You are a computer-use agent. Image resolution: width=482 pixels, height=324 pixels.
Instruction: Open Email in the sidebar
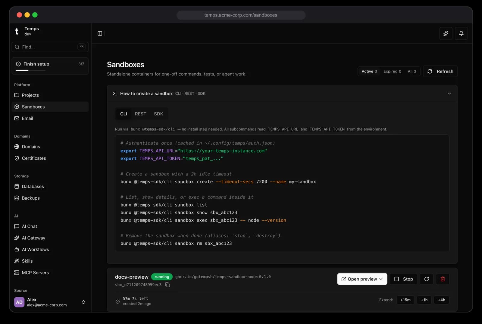pyautogui.click(x=50, y=118)
